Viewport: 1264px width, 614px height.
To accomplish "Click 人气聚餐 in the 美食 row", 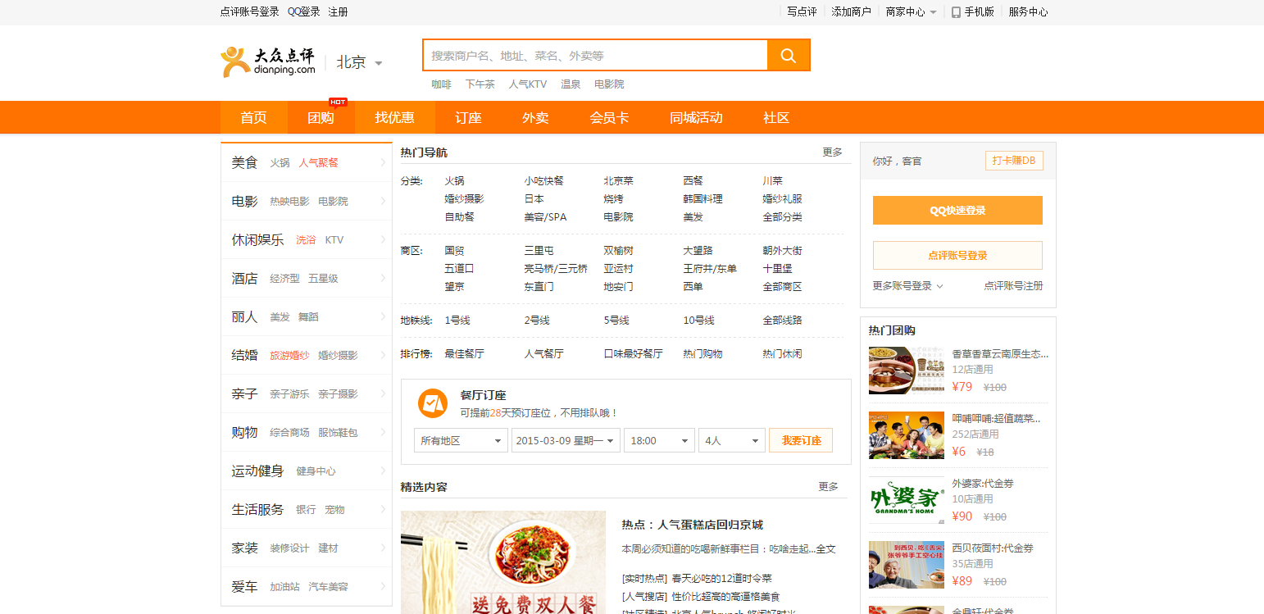I will point(318,163).
